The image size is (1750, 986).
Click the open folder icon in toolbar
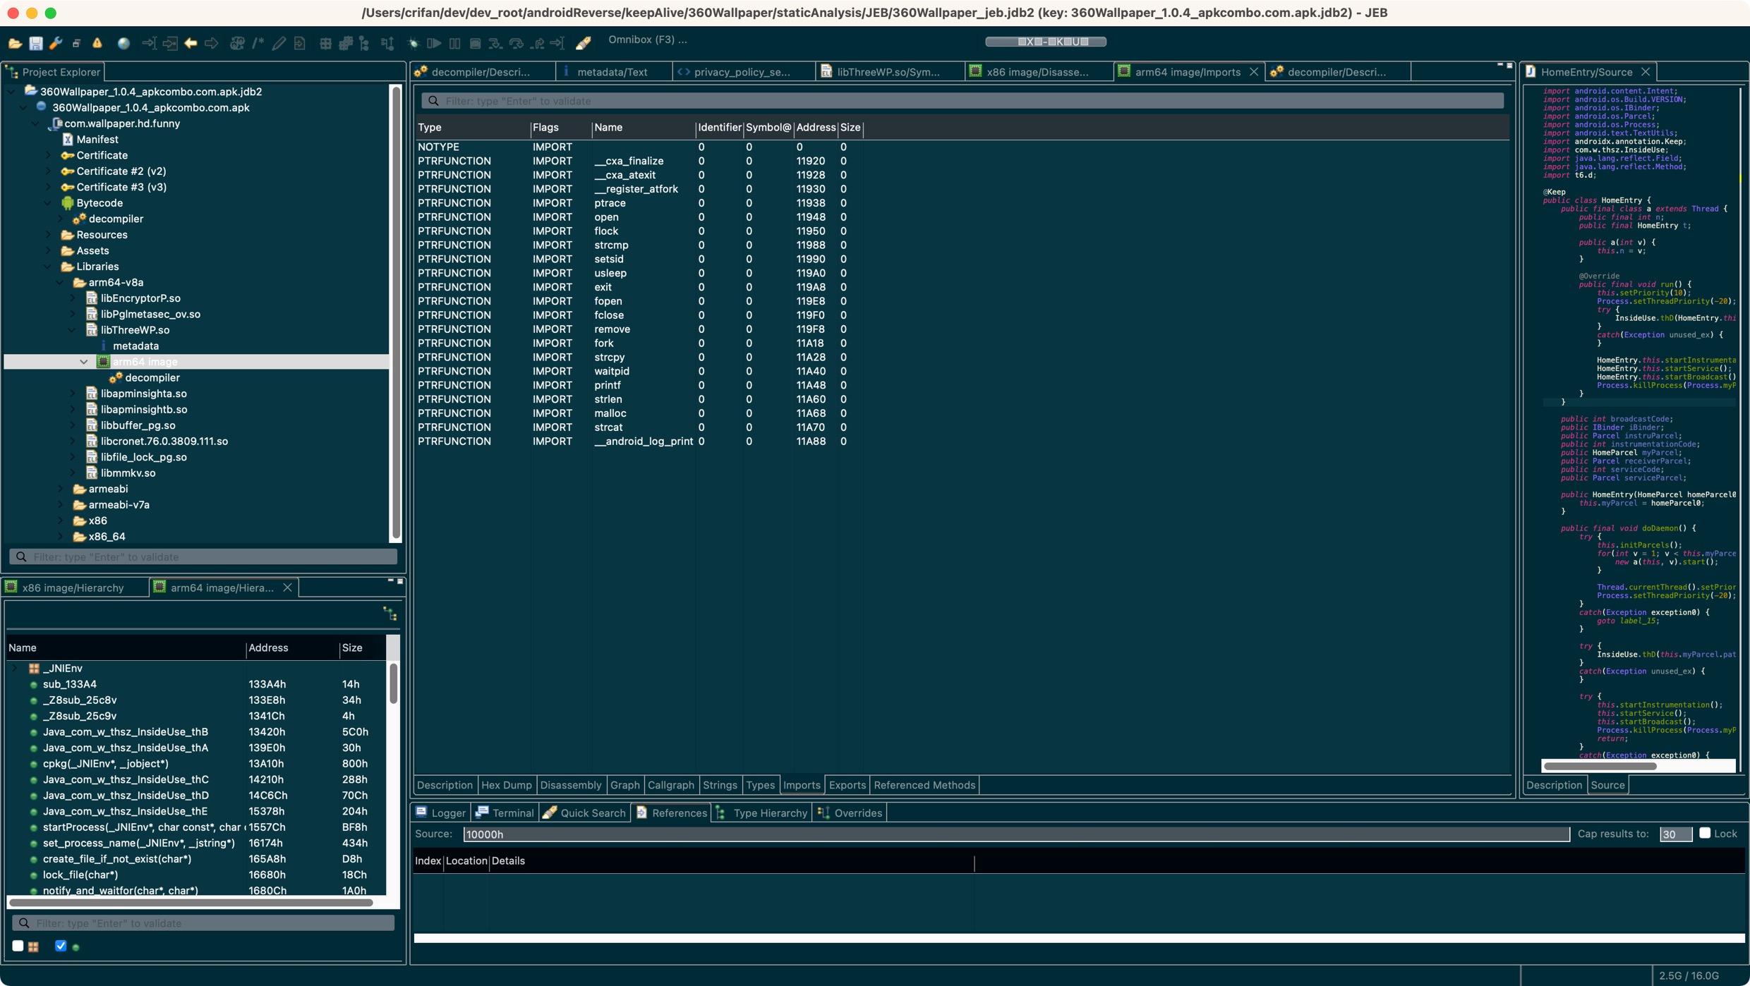pos(15,44)
